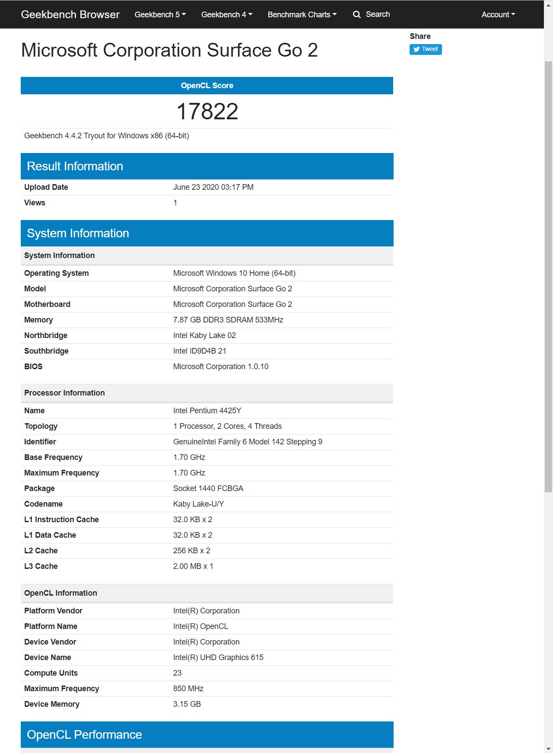Select the Base Frequency value 1.70 GHz
The image size is (553, 753).
point(189,457)
